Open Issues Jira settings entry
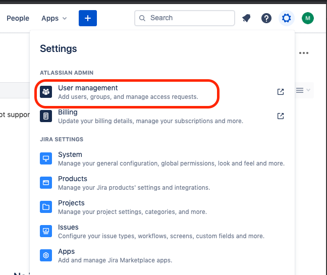 pos(162,231)
